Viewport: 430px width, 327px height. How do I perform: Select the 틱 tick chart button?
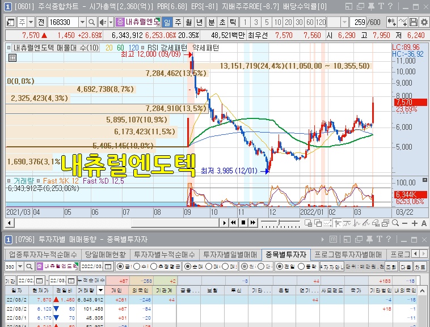point(233,22)
